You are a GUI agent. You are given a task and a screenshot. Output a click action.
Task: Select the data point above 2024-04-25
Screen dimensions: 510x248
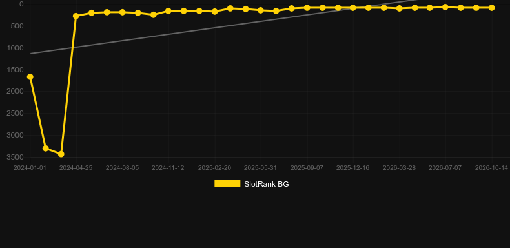point(76,16)
